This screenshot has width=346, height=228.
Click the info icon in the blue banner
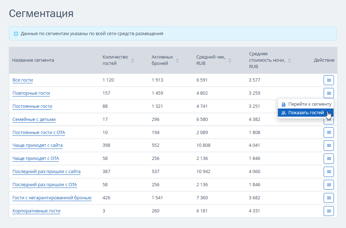click(x=16, y=34)
